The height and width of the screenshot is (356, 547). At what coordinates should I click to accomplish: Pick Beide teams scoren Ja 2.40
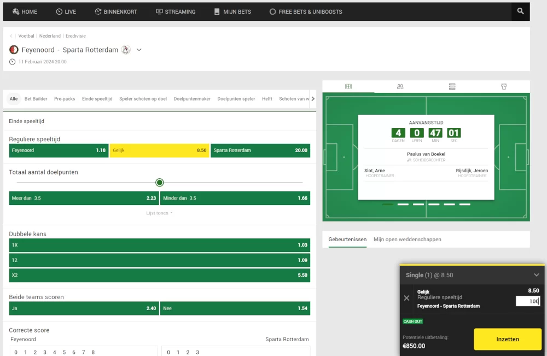[x=84, y=308]
